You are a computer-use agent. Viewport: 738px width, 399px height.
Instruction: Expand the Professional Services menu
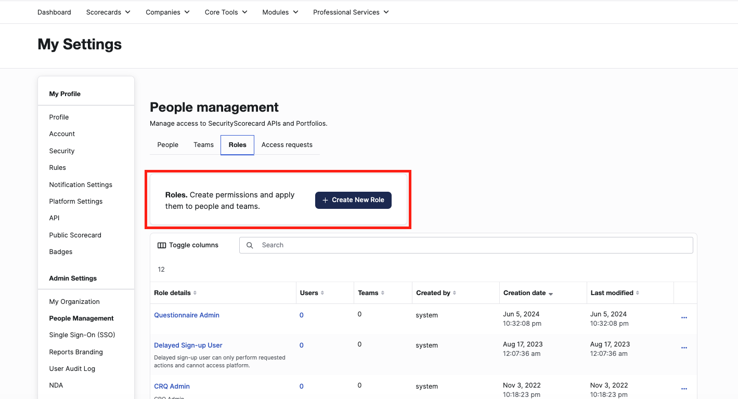[351, 12]
